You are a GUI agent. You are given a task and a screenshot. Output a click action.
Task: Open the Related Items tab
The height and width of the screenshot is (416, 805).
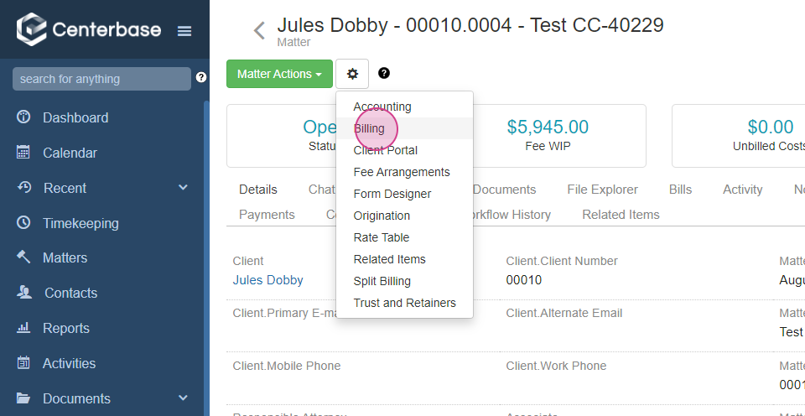click(621, 214)
